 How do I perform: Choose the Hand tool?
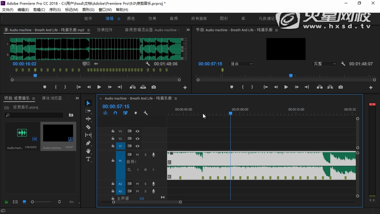(88, 151)
